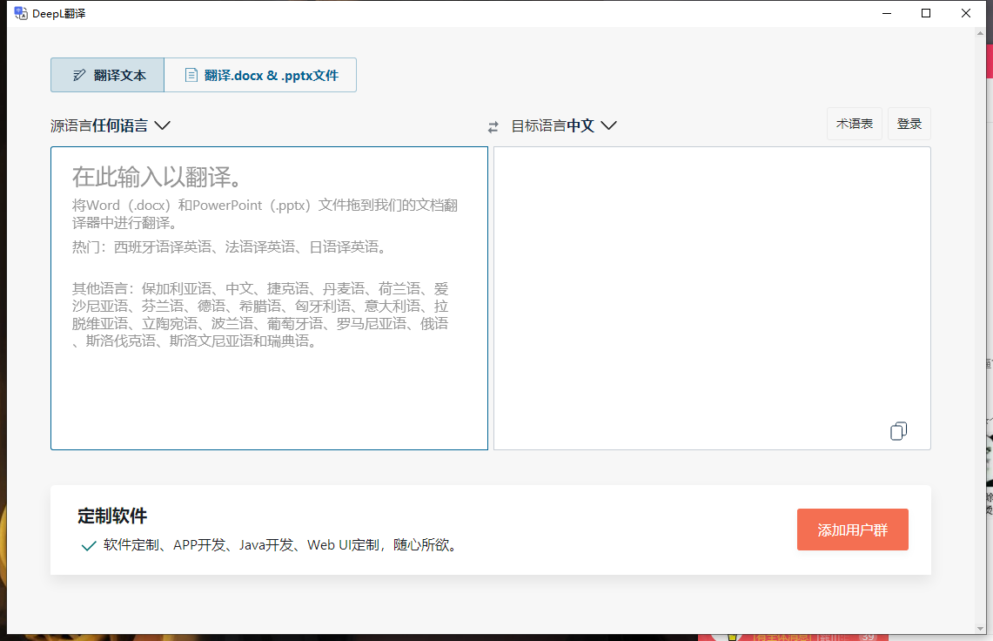Select the 西班牙语译英语 popular option
The width and height of the screenshot is (993, 641).
(164, 246)
